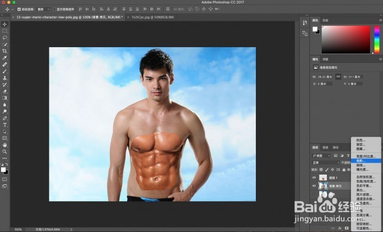Select the Brush tool
Screen dimensions: 383x232
pyautogui.click(x=5, y=72)
